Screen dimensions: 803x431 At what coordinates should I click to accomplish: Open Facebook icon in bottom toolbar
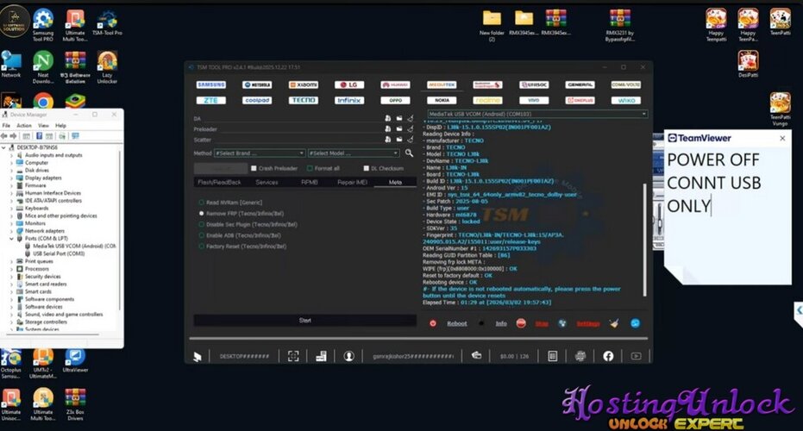pos(608,355)
